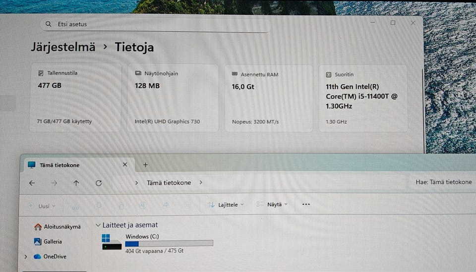Click the text 404 Gt vapaana / 475 Gt
This screenshot has height=272, width=476.
[155, 251]
